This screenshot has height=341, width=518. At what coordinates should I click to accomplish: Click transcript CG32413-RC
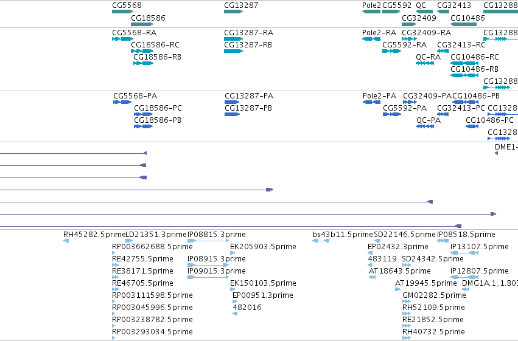(443, 51)
